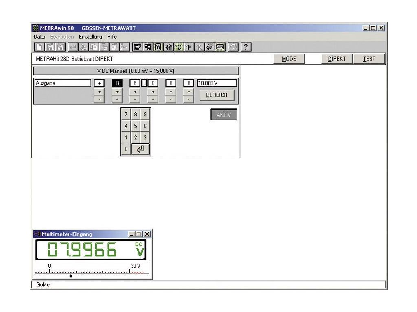Viewport: 417px width, 312px height.
Task: Increase the first decimal digit after the comma
Action: click(153, 92)
